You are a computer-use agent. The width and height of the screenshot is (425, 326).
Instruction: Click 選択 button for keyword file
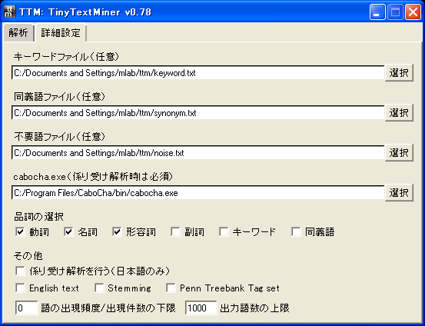[399, 73]
